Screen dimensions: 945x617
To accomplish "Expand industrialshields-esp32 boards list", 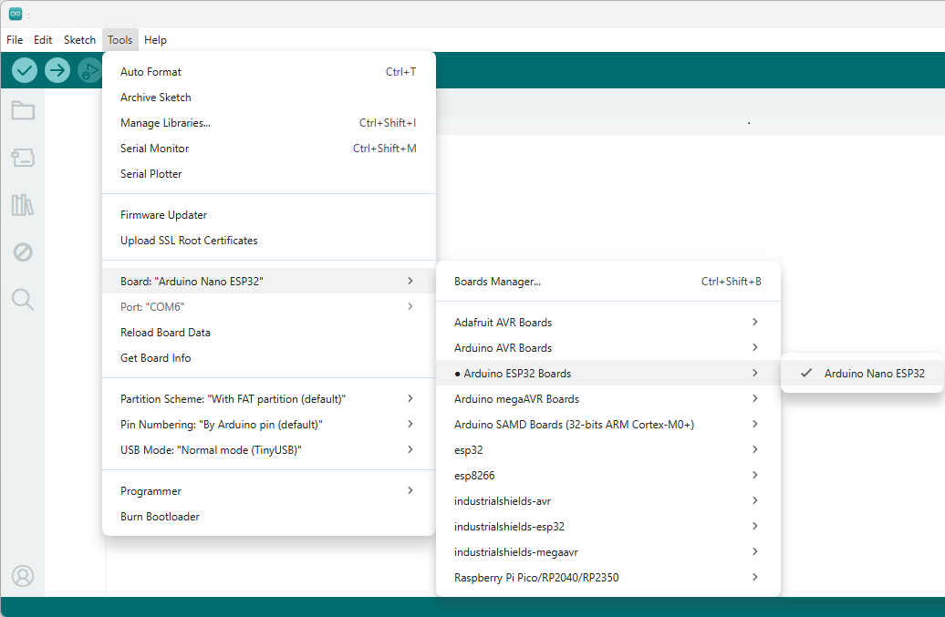I will point(608,526).
